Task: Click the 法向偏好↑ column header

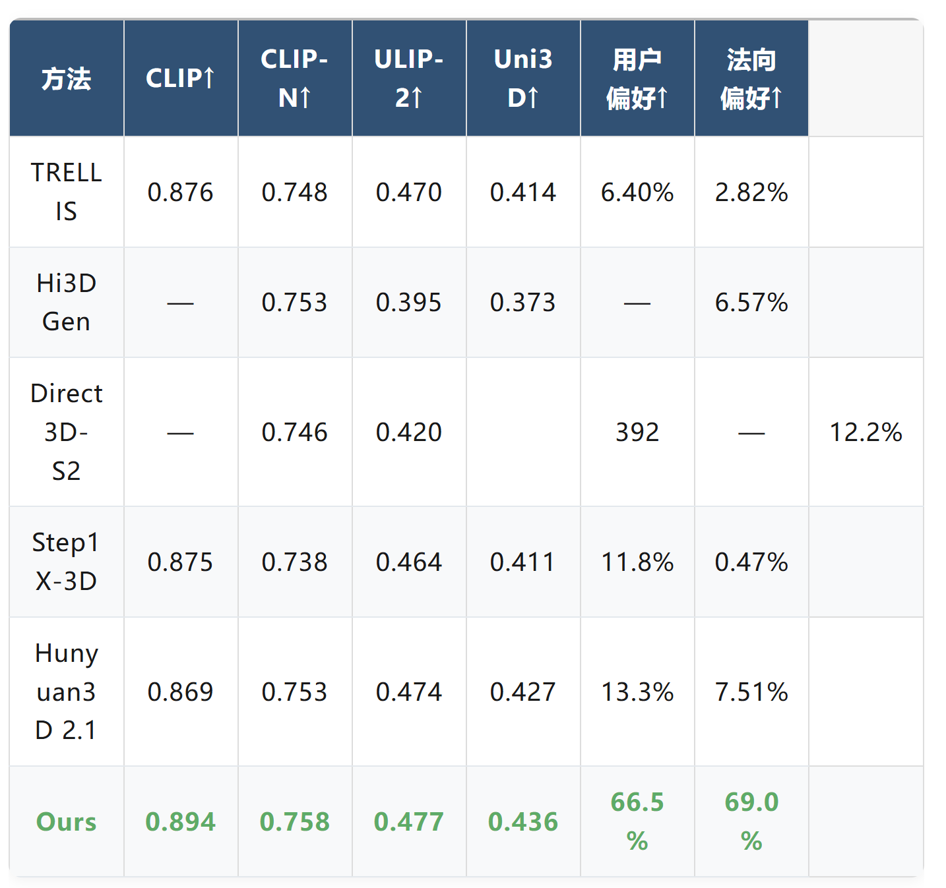Action: (751, 78)
